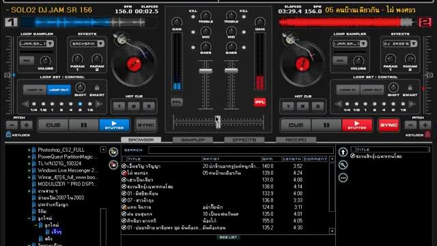
Task: Click left channel volume fader
Action: click(x=206, y=70)
